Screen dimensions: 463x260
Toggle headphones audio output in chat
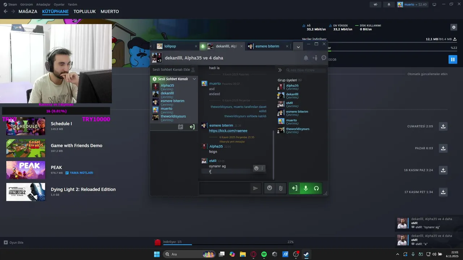tap(317, 188)
